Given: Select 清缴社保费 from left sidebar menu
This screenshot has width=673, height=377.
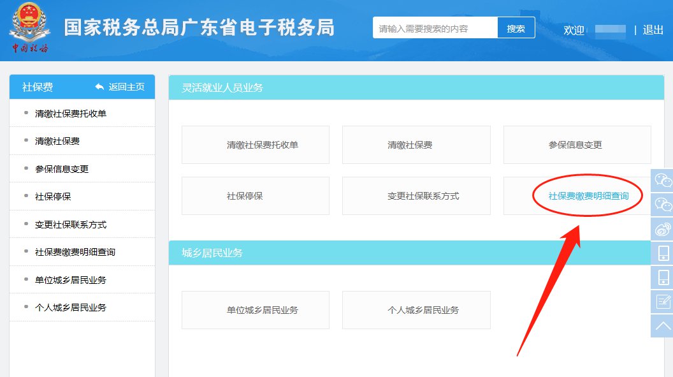Looking at the screenshot, I should point(57,141).
